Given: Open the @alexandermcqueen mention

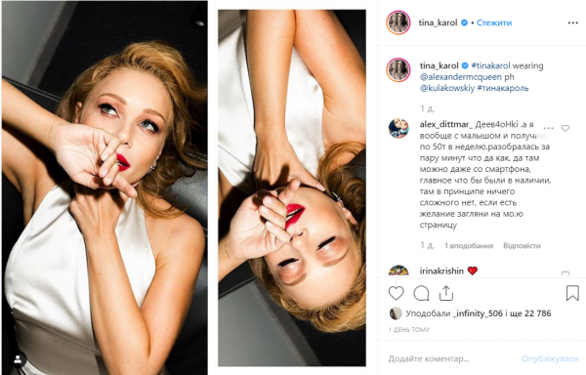Looking at the screenshot, I should [x=460, y=77].
